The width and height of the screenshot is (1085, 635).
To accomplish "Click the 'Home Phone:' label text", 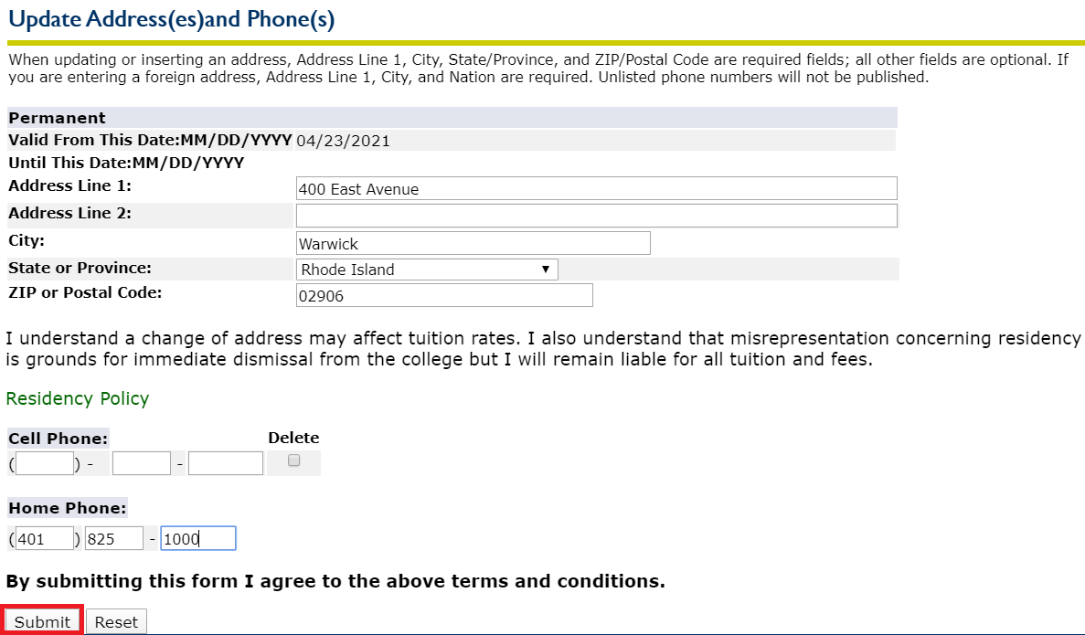I will (x=68, y=508).
